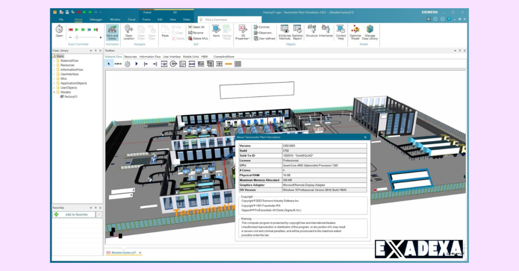Click the Icons editor button
The image size is (519, 271).
[x=216, y=31]
